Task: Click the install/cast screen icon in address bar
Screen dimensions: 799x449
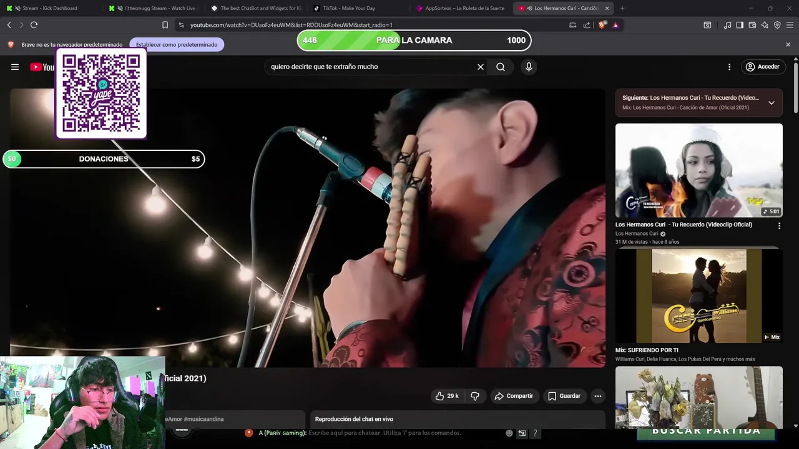Action: coord(572,25)
